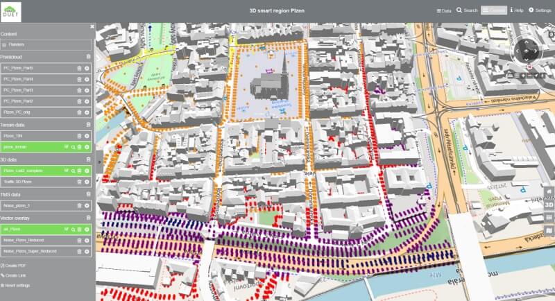Open the edit icon on Plzen_Lod2_complete
Image resolution: width=555 pixels, height=301 pixels.
click(x=65, y=170)
